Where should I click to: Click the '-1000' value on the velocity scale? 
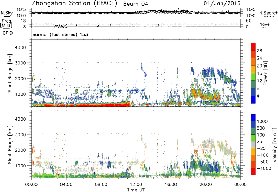coord(264,168)
